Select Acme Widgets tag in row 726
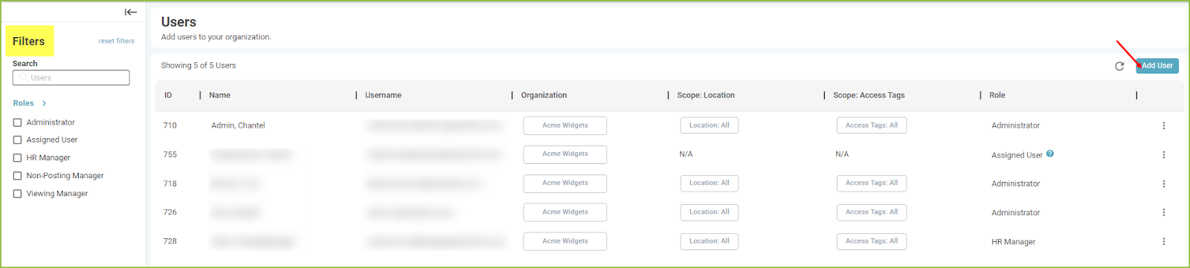1190x268 pixels. (565, 212)
